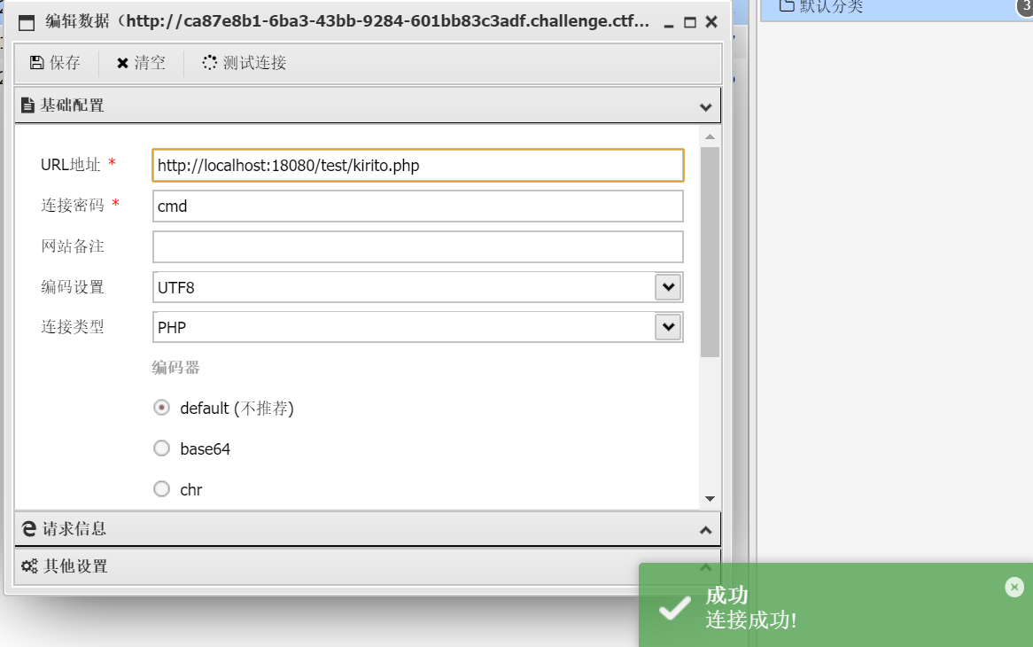The width and height of the screenshot is (1033, 647).
Task: Click scrollbar down arrow in form
Action: pos(710,499)
